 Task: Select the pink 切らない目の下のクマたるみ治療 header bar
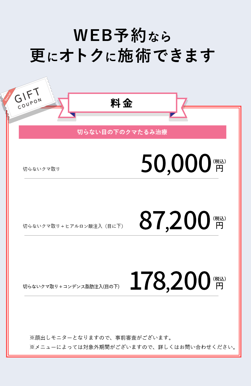click(x=122, y=132)
